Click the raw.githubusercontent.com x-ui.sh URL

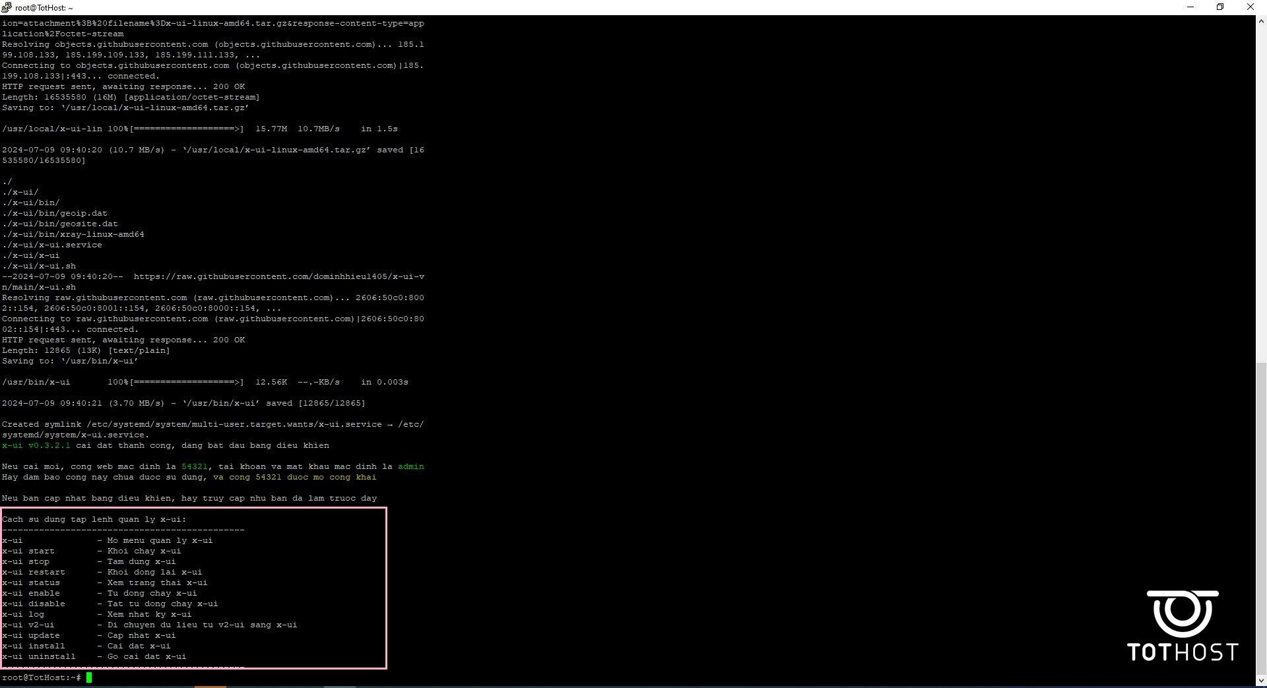(x=278, y=277)
